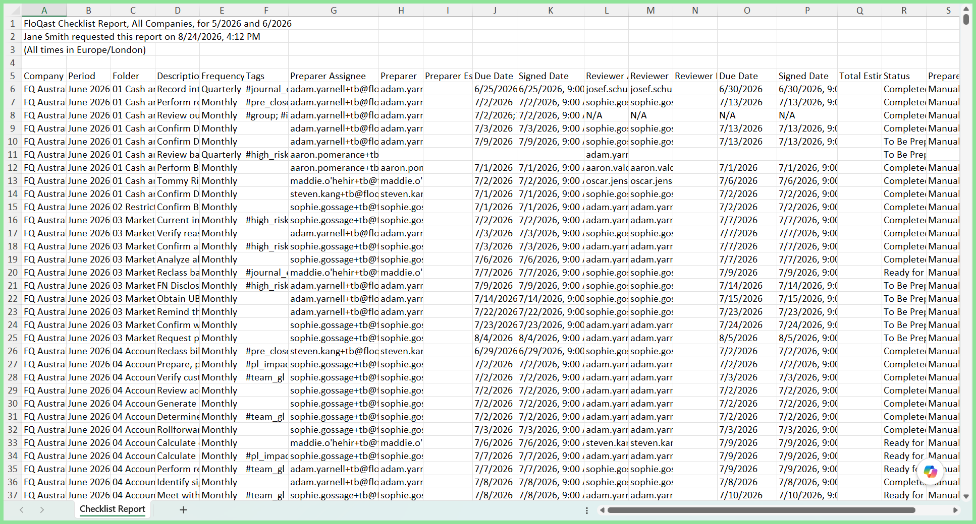Click 'Signed Date' header in column P
976x524 pixels.
click(807, 76)
